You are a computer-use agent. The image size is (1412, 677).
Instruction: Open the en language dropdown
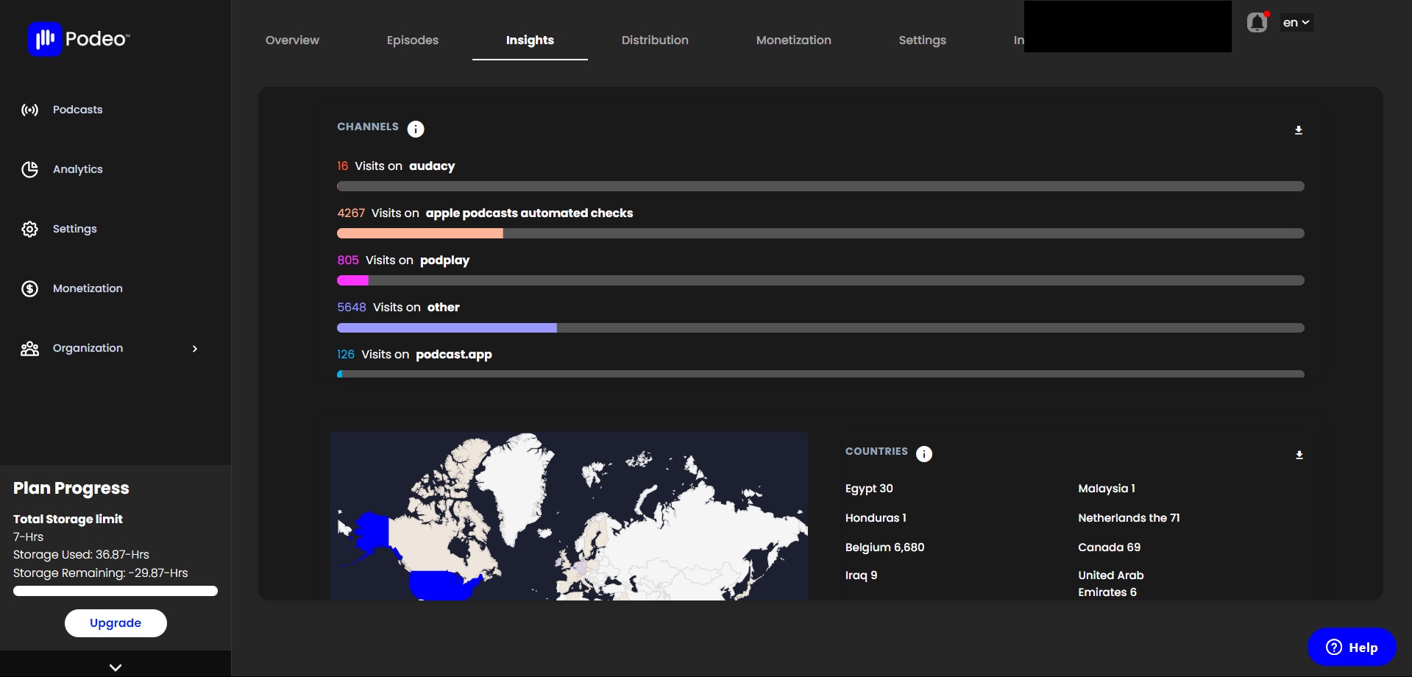[x=1296, y=23]
